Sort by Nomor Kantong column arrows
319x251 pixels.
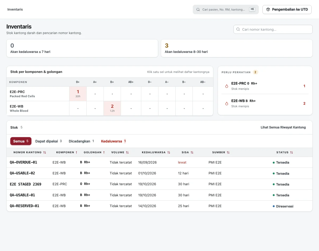[45, 152]
